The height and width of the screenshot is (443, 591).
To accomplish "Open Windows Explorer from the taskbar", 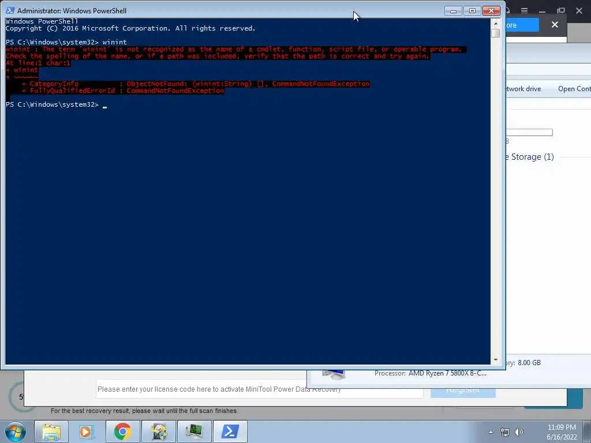I will pyautogui.click(x=51, y=431).
